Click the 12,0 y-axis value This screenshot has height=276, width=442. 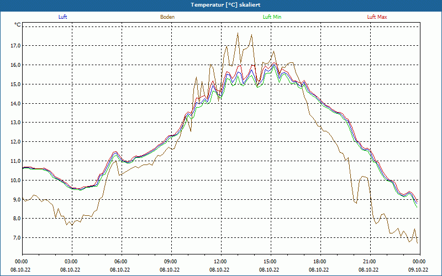pyautogui.click(x=16, y=142)
